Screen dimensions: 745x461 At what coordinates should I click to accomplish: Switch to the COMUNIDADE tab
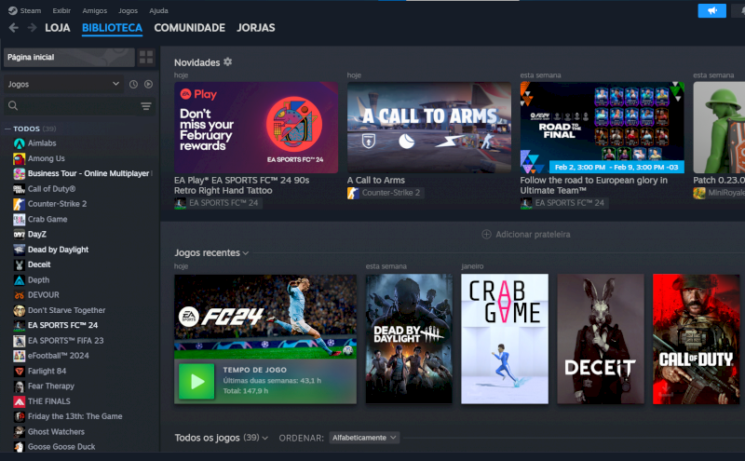coord(190,28)
